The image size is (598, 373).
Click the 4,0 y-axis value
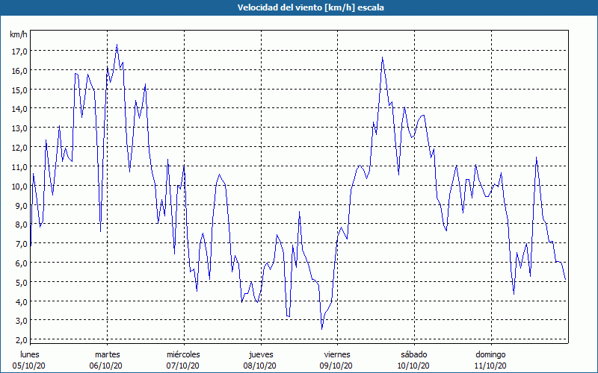pos(21,302)
